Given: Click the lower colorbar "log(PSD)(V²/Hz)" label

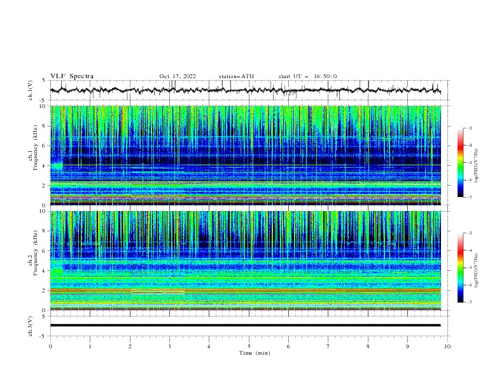Looking at the screenshot, I should coord(476,270).
